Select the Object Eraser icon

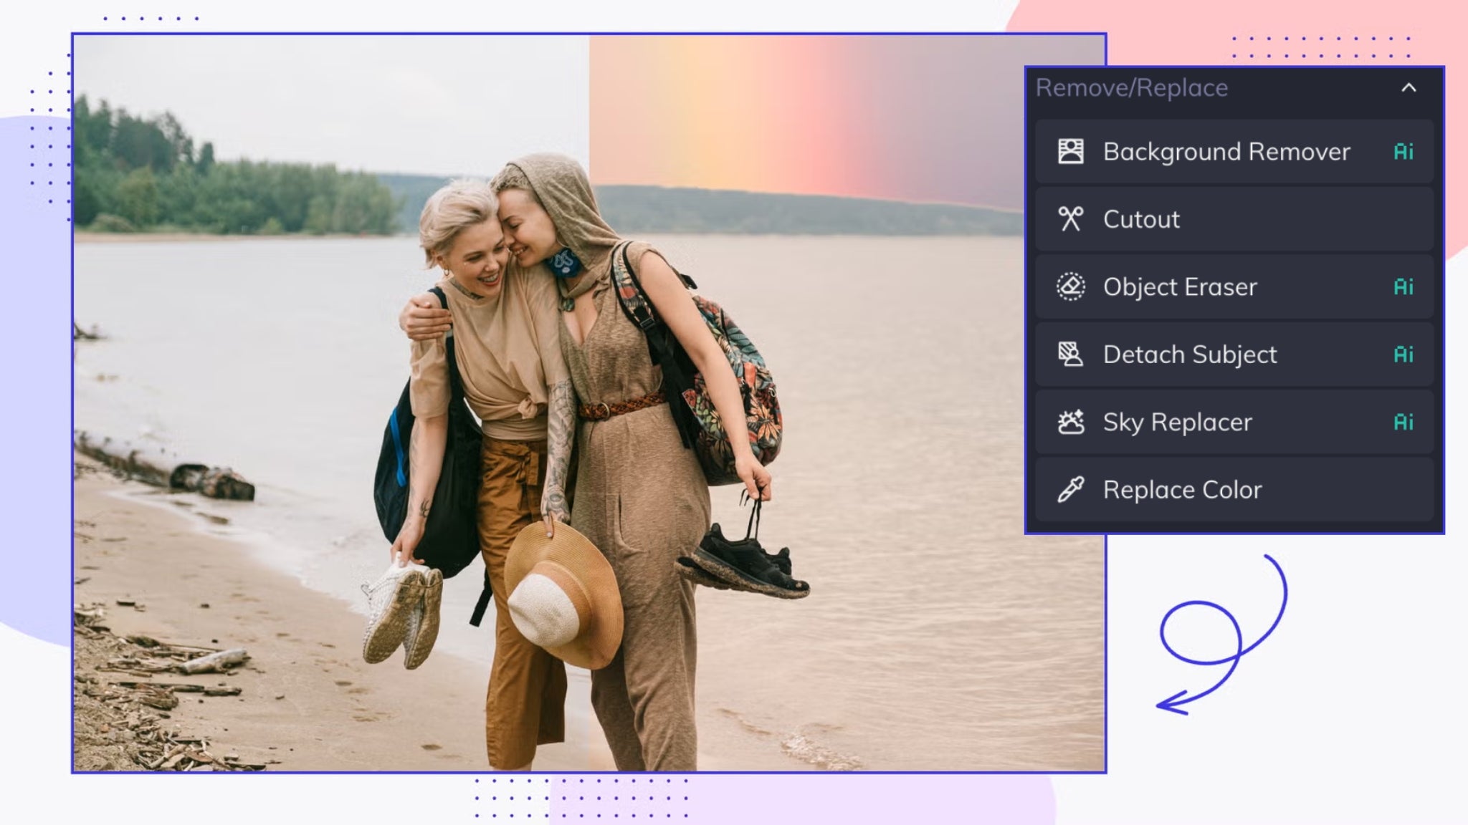[x=1070, y=286]
